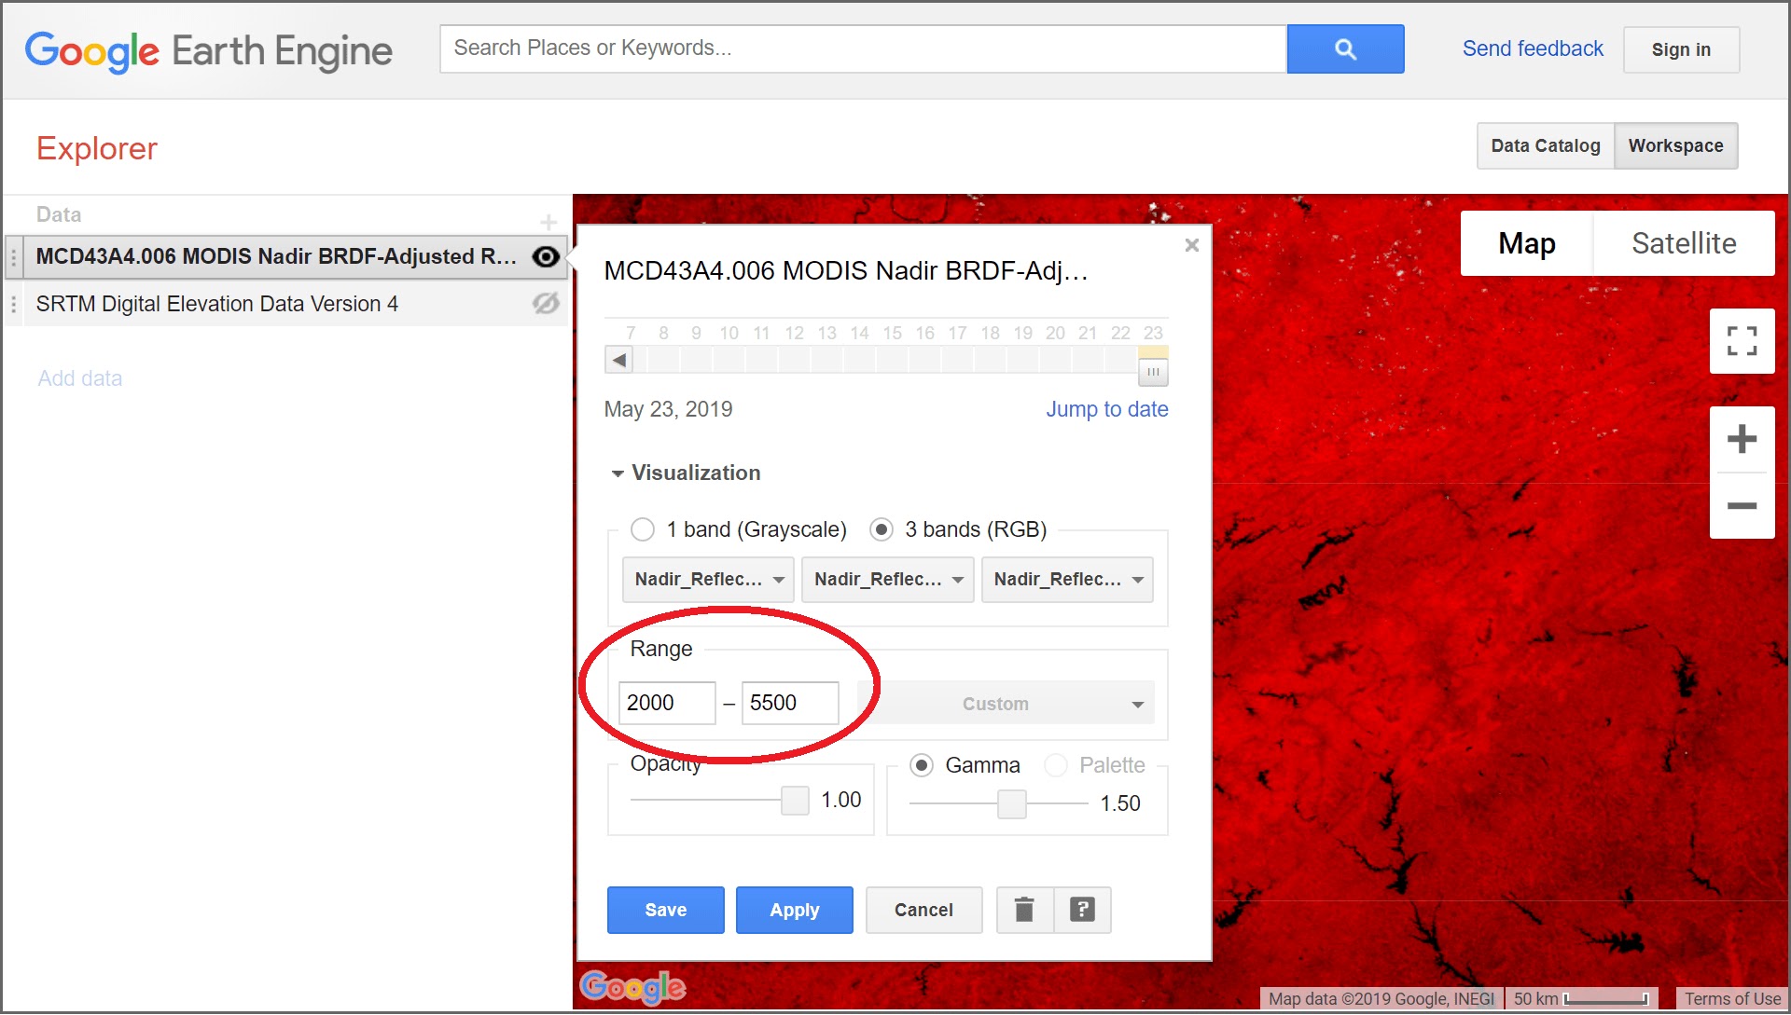Click the Google Earth Engine logo

pos(208,51)
